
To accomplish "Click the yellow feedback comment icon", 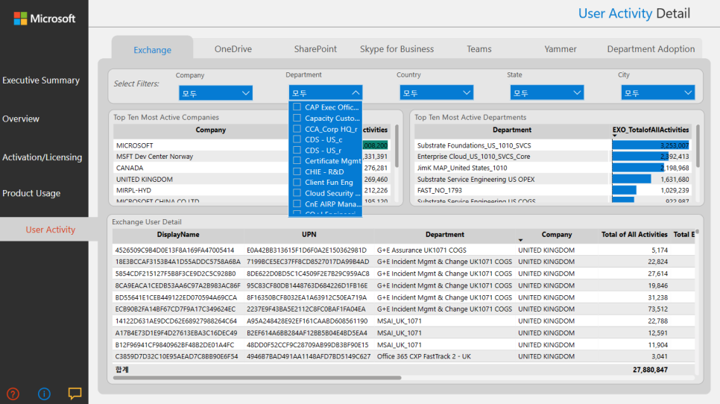I will (75, 394).
